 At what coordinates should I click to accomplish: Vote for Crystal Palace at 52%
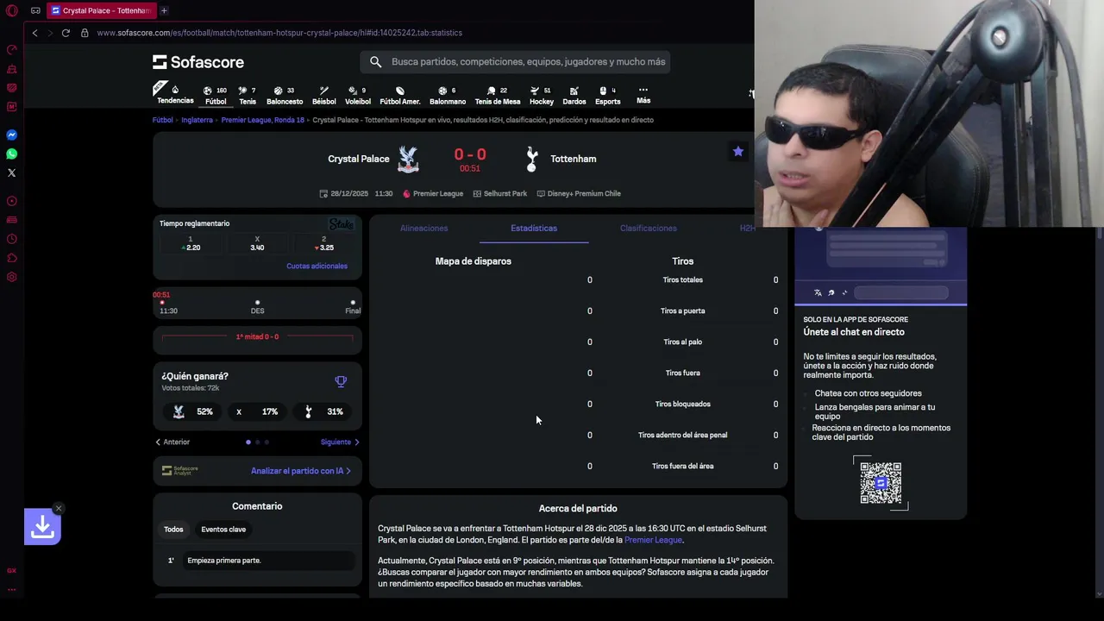(x=194, y=411)
